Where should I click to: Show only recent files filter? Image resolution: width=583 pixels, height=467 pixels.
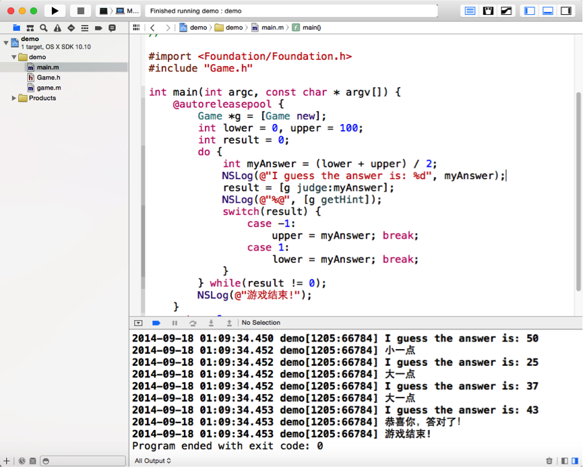(x=22, y=461)
